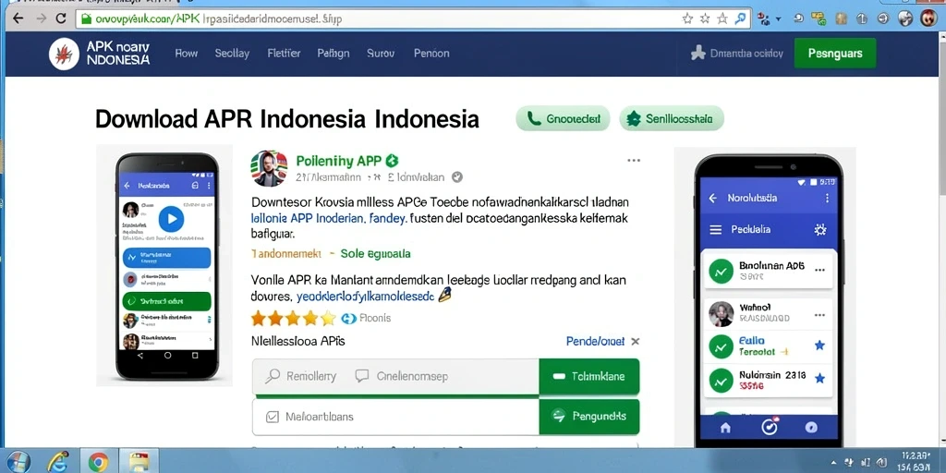Click the Nlellessloa APfs heading text
946x473 pixels.
tap(298, 341)
